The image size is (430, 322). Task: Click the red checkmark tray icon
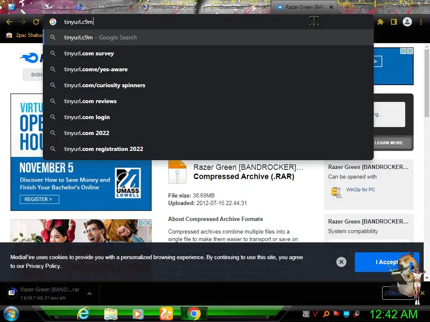coord(316,314)
